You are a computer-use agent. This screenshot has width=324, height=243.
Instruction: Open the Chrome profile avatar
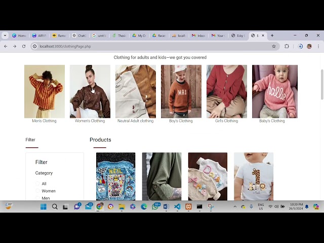point(309,46)
